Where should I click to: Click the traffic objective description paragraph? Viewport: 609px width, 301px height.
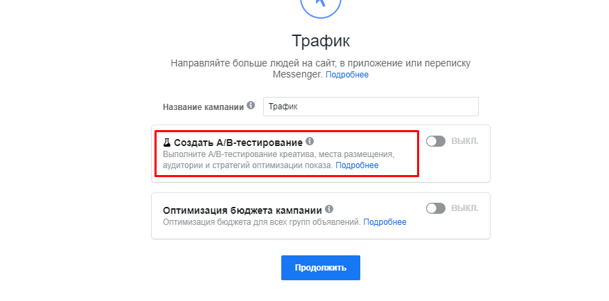320,69
